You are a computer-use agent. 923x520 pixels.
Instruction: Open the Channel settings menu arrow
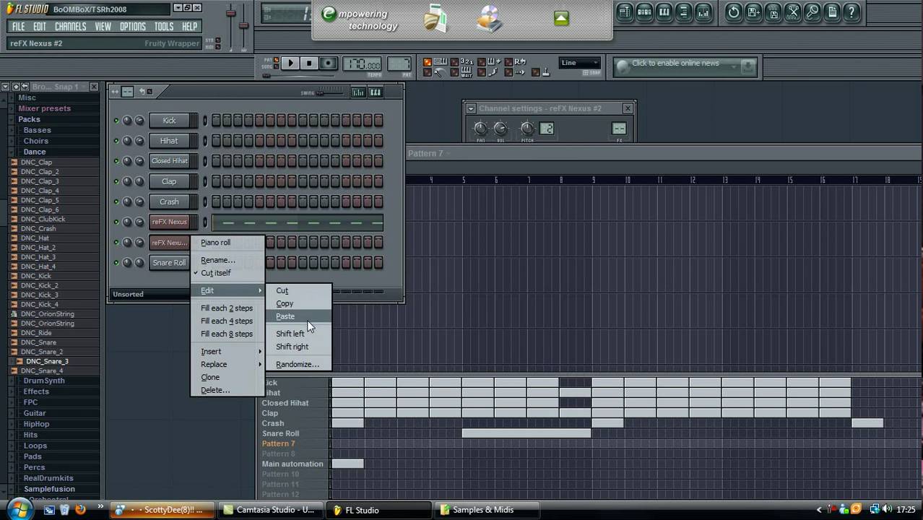tap(471, 108)
